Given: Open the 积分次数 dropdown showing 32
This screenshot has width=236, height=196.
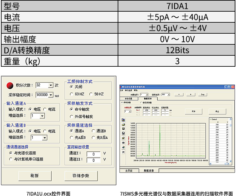Looking at the screenshot, I should pos(51,85).
